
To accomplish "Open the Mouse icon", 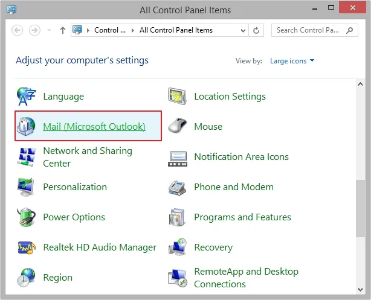I will pos(177,126).
